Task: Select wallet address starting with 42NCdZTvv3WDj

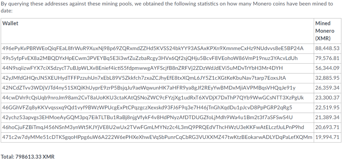Action: (149, 88)
